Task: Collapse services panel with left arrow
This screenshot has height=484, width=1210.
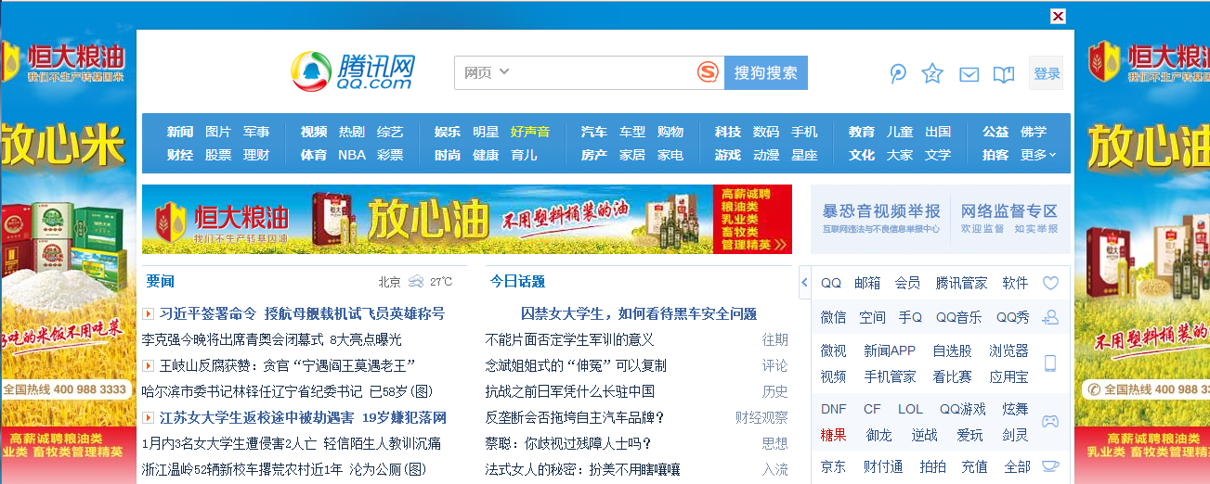Action: [803, 282]
